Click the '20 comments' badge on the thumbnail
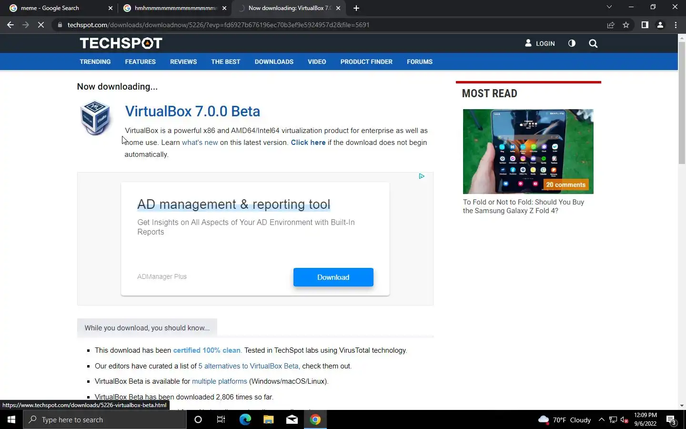 click(x=565, y=184)
